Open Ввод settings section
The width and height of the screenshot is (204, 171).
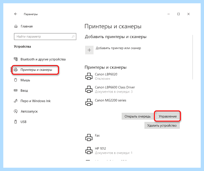pyautogui.click(x=24, y=91)
